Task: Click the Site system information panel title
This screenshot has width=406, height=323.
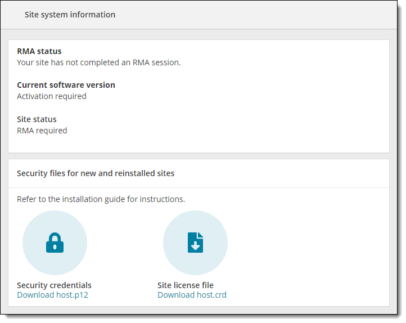Action: 70,15
